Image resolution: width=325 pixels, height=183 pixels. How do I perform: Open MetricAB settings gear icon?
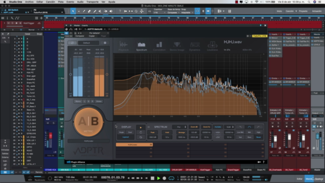point(105,43)
